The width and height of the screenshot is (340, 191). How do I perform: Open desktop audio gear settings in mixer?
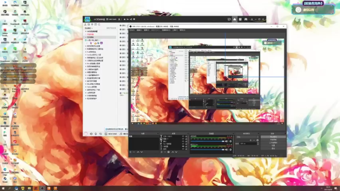[230, 141]
